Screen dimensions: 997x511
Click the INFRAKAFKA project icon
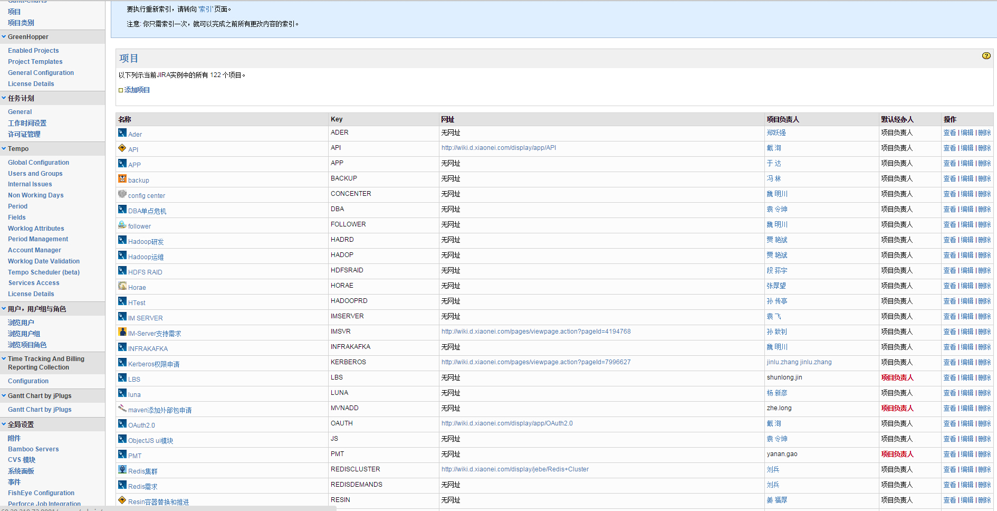pos(122,347)
